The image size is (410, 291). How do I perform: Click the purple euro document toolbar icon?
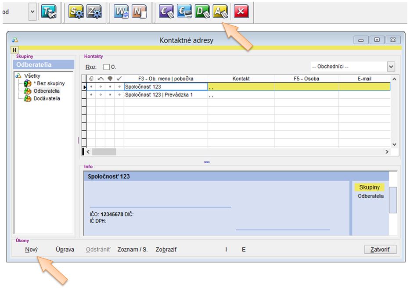pos(166,12)
